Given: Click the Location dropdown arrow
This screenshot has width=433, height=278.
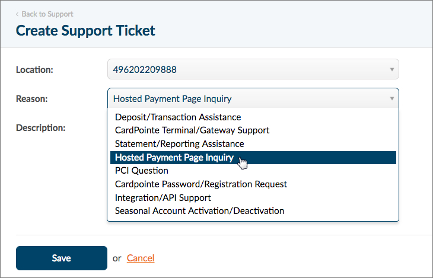Looking at the screenshot, I should tap(391, 69).
